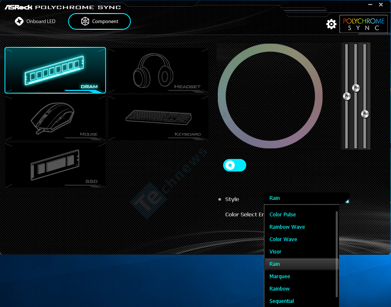Choose Rainbow from the style list
The image size is (391, 307).
301,289
